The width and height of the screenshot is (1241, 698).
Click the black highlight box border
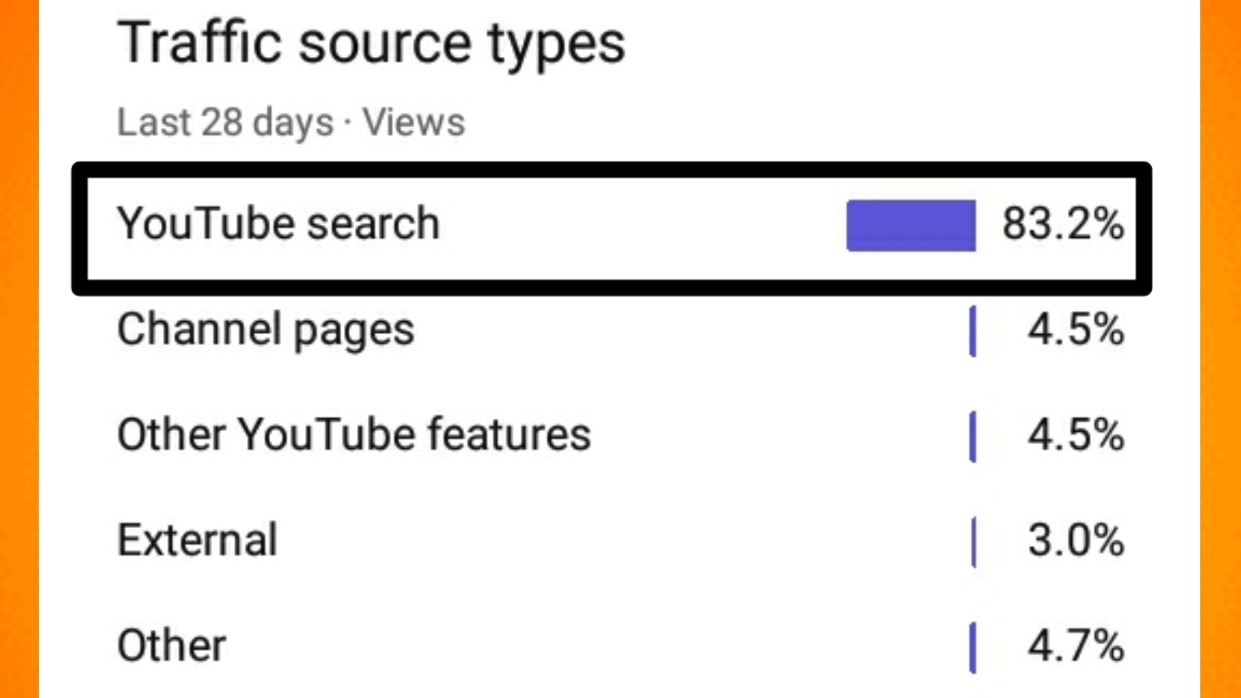click(x=611, y=170)
